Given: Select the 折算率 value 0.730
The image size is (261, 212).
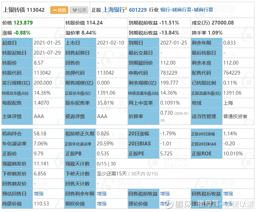Looking at the screenshot, I should coord(166,113).
